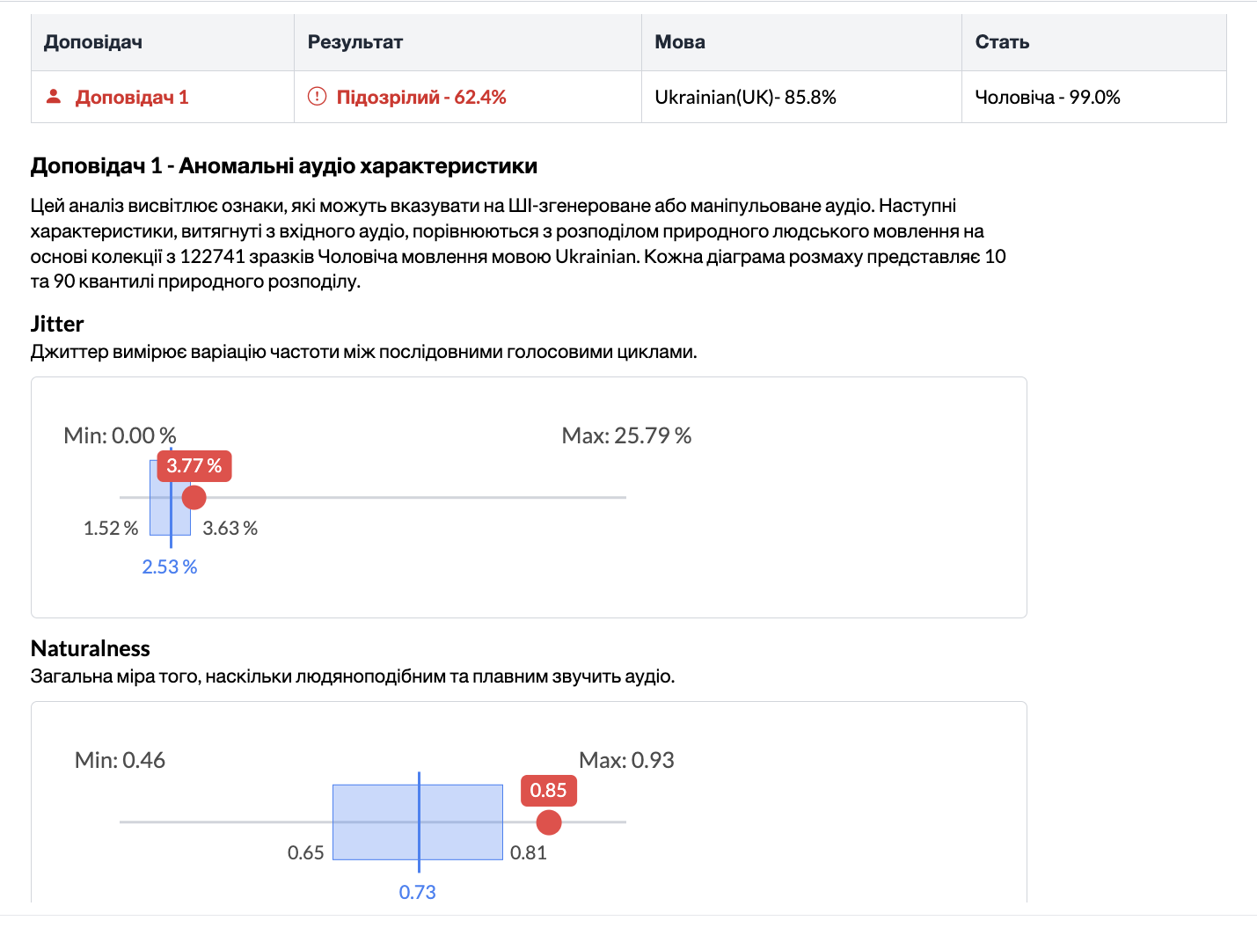Click the Мова column header
Screen dimensions: 1257x928
680,42
